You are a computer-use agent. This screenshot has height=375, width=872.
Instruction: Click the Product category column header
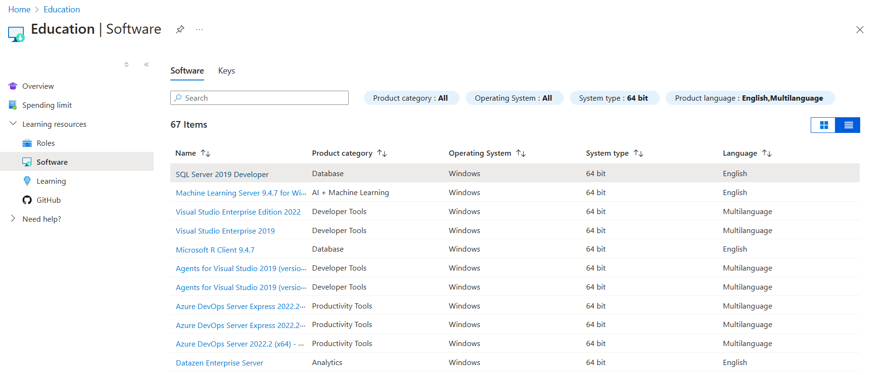tap(342, 153)
